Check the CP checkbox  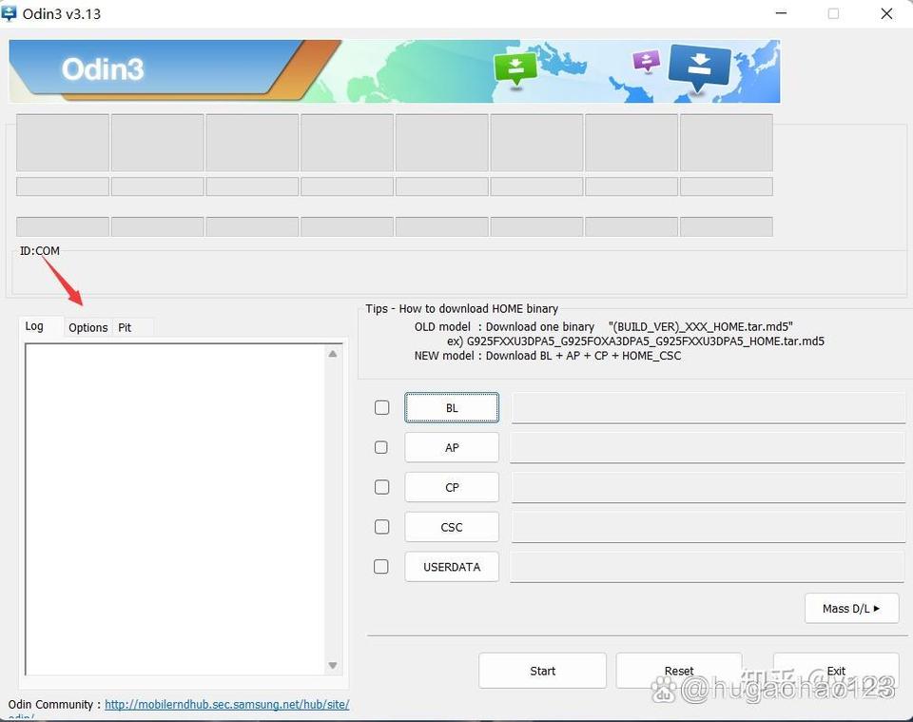[x=381, y=487]
